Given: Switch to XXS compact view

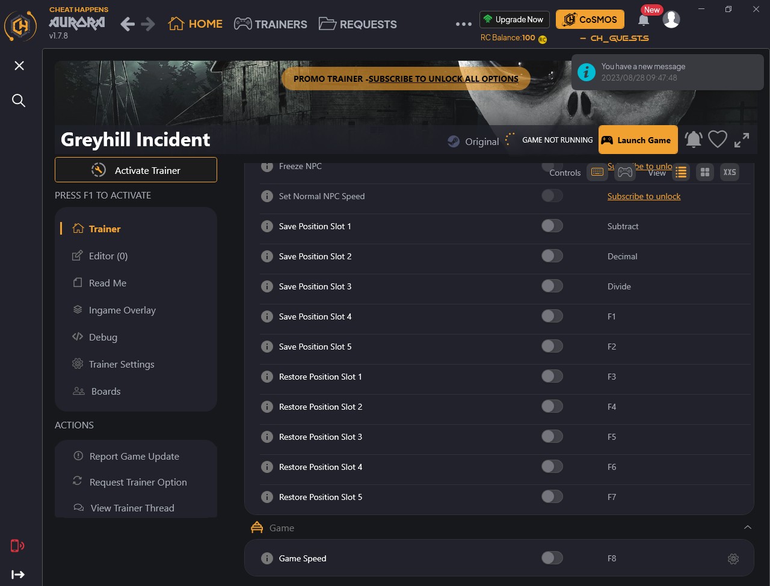Looking at the screenshot, I should click(730, 172).
